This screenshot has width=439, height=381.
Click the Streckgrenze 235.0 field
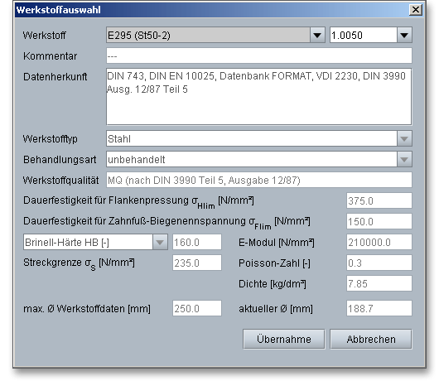(197, 263)
